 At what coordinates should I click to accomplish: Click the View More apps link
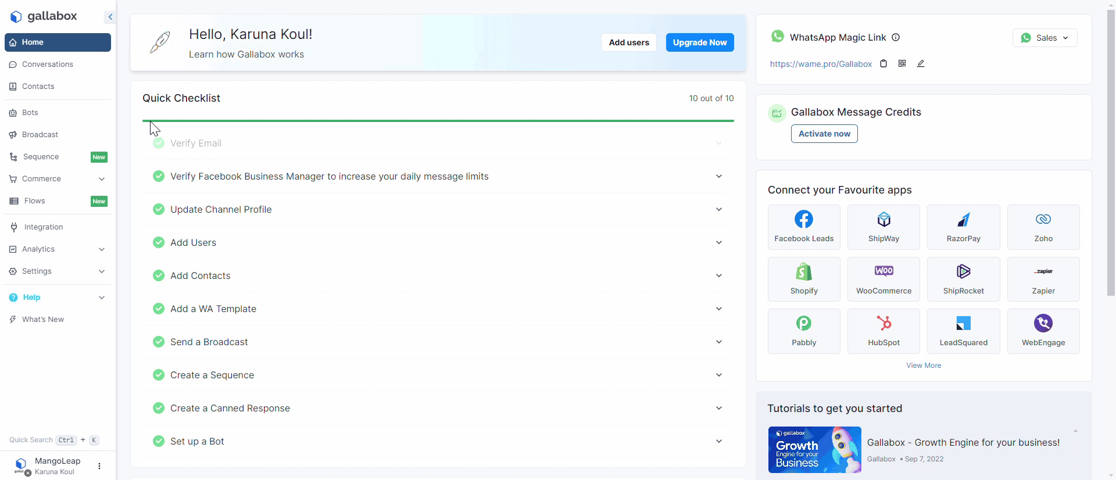(924, 366)
